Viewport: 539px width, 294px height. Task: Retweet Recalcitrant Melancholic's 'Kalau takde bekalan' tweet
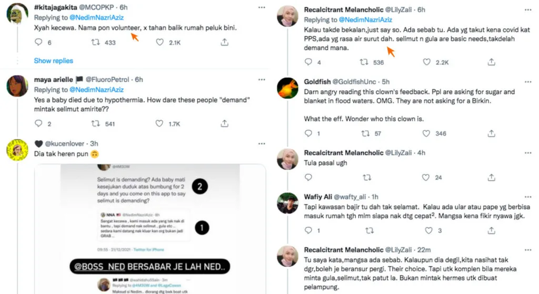(x=364, y=62)
